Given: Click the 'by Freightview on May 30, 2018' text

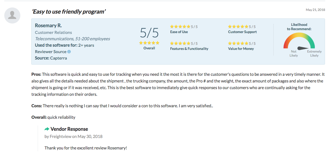Looking at the screenshot, I should [x=74, y=137].
